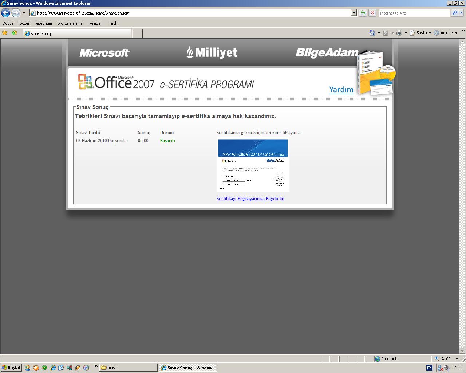
Task: Click the Messenger tray icon with red X
Action: point(440,368)
